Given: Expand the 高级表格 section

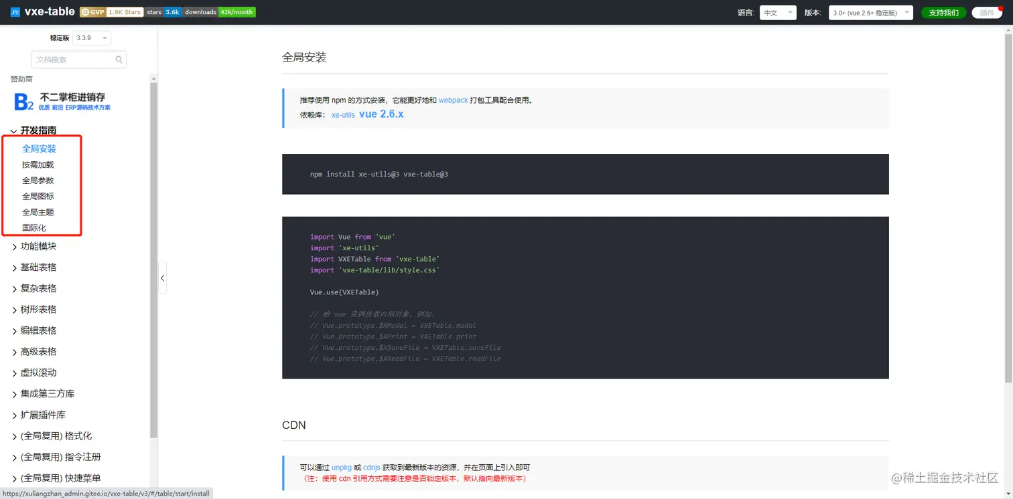Looking at the screenshot, I should tap(34, 352).
